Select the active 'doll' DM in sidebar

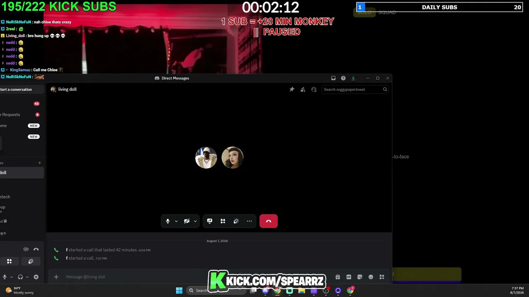click(21, 172)
